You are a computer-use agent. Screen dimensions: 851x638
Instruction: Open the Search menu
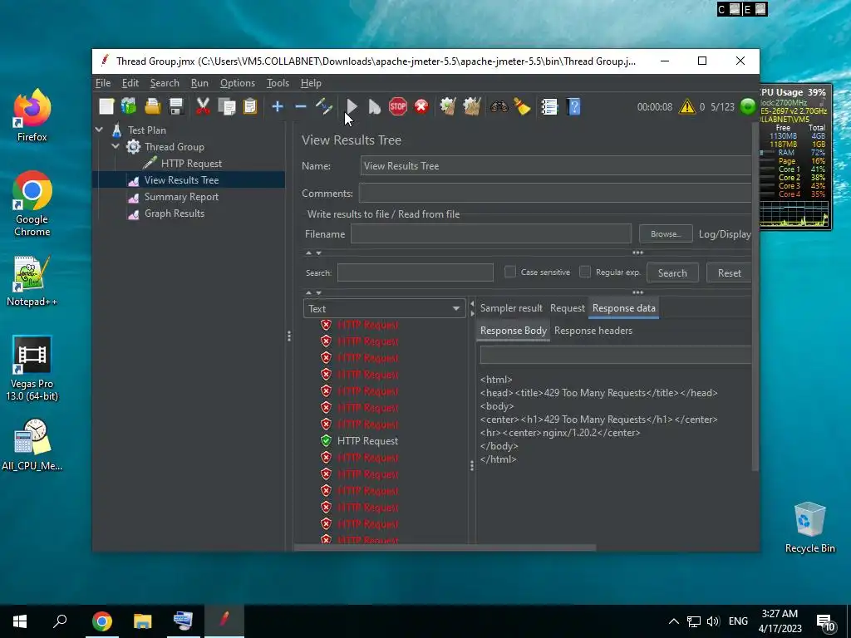coord(165,83)
